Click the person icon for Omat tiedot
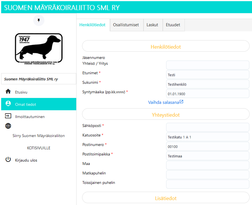252x205 pixels. point(8,104)
